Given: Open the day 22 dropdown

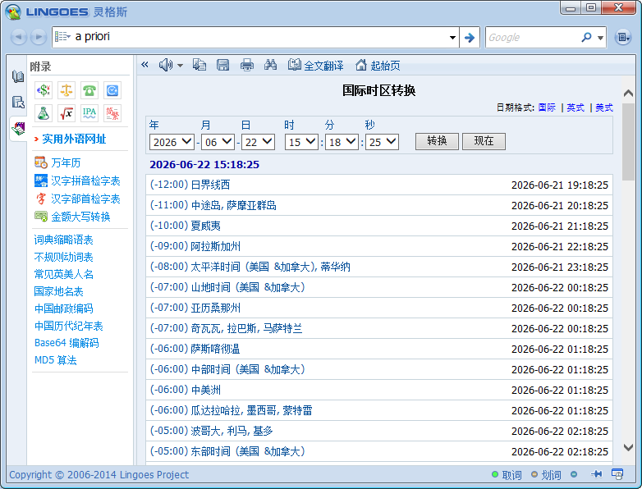Looking at the screenshot, I should (x=258, y=142).
